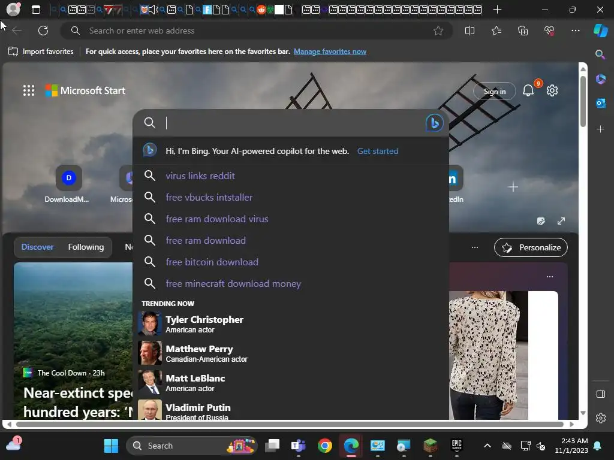The width and height of the screenshot is (614, 460).
Task: Click the Bing chat icon in the search box
Action: (434, 123)
